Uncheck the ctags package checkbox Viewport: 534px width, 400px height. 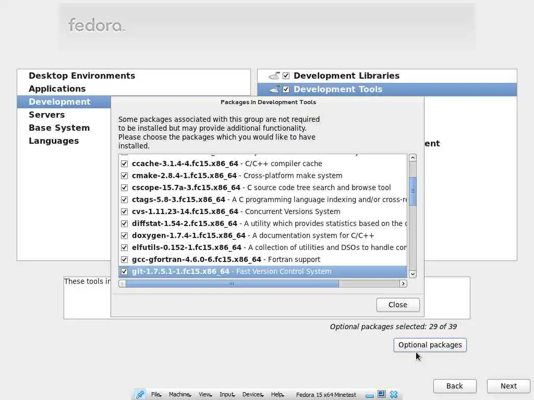(124, 199)
